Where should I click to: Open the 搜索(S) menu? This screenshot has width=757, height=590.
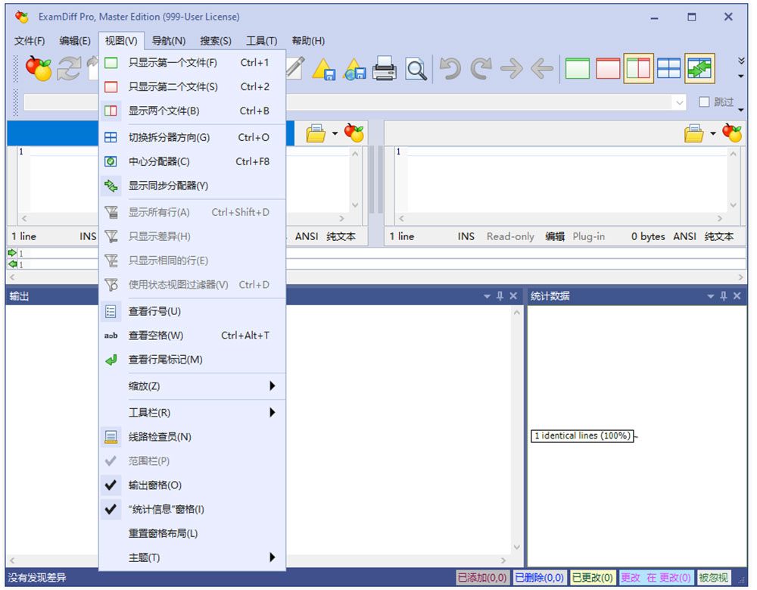coord(215,41)
